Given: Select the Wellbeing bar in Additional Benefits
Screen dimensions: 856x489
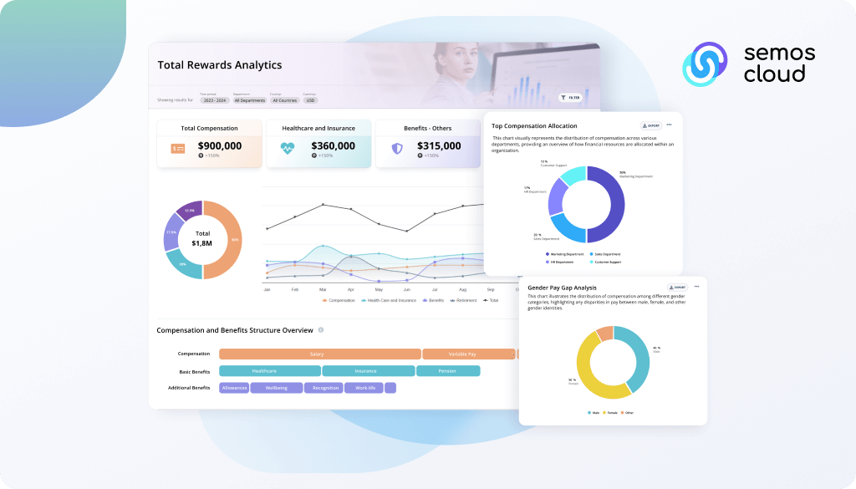Looking at the screenshot, I should 277,388.
